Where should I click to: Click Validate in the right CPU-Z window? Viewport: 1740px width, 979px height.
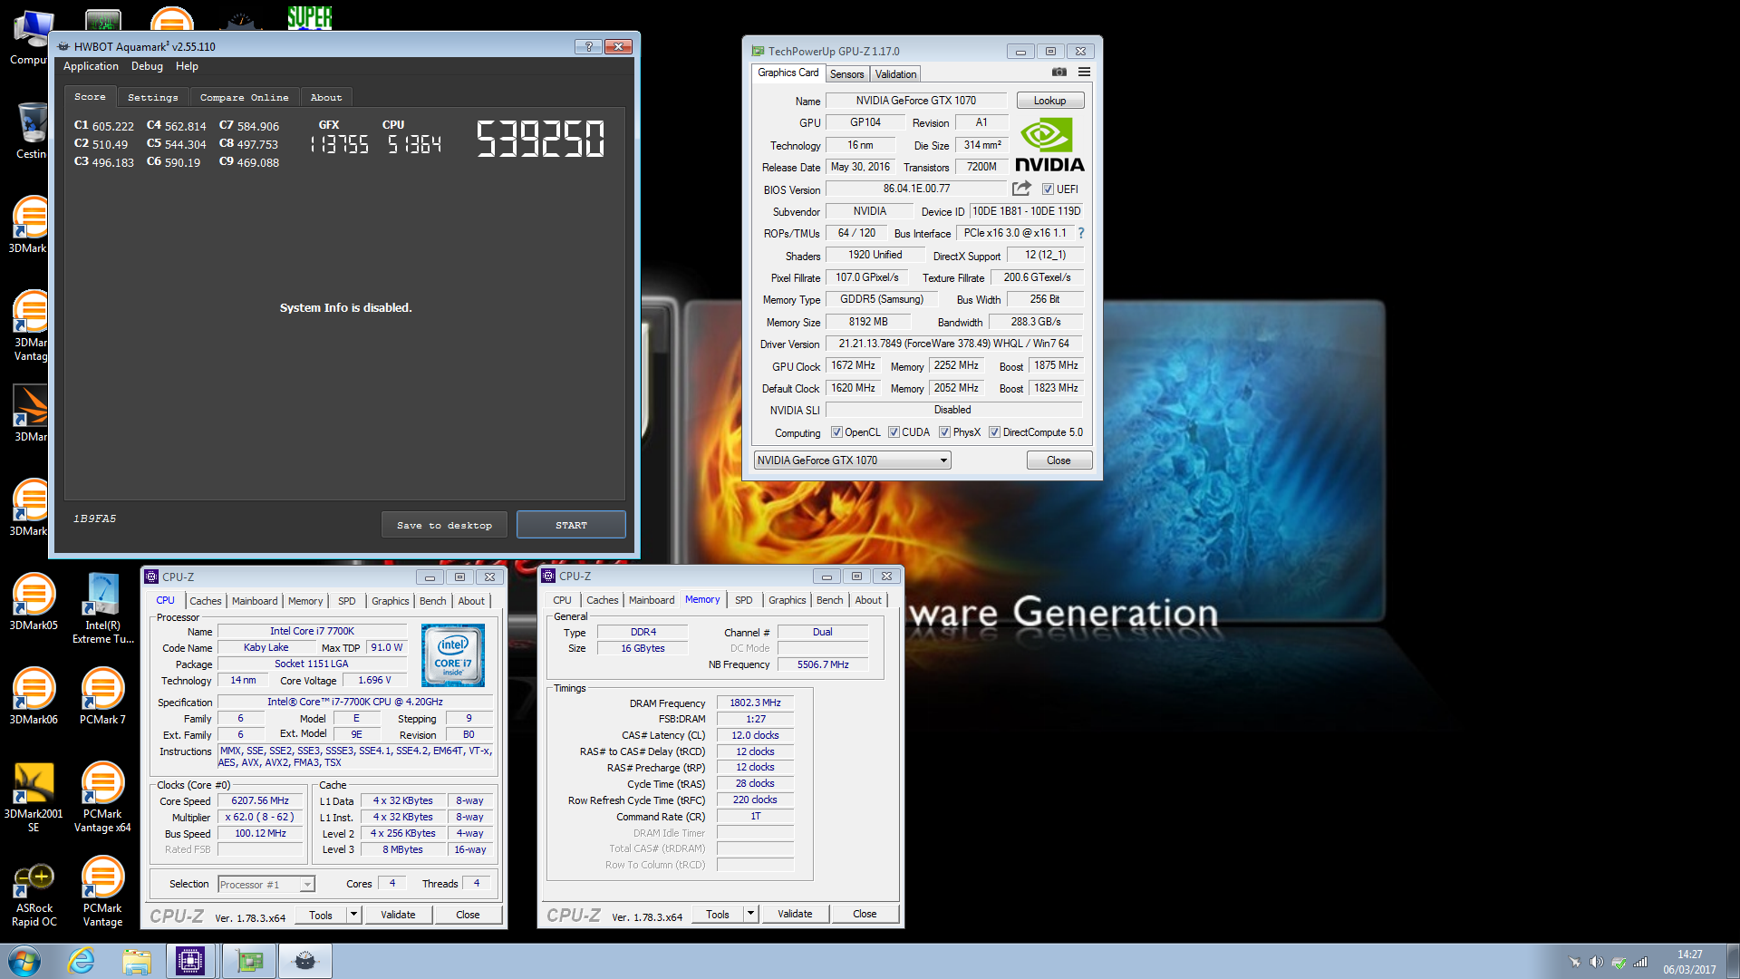point(795,914)
